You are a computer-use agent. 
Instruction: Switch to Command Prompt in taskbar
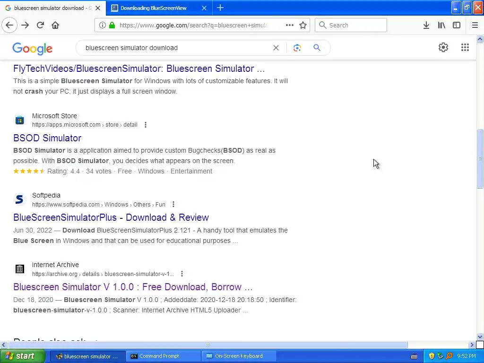coord(163,356)
